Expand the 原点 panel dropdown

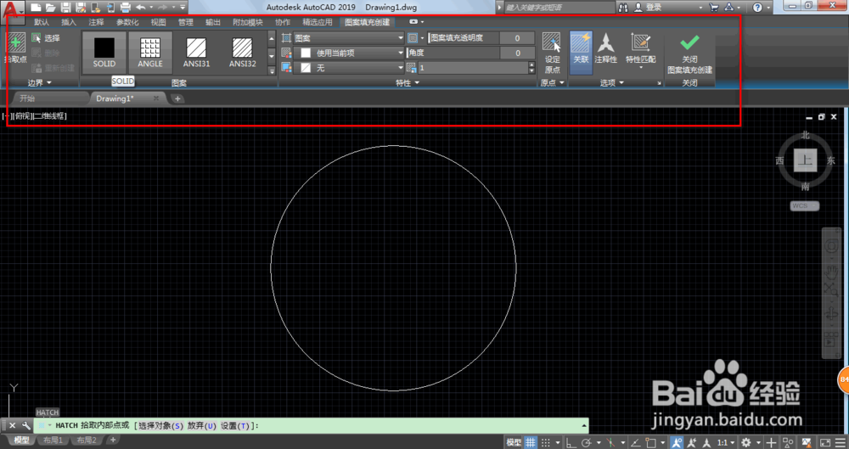click(x=553, y=83)
